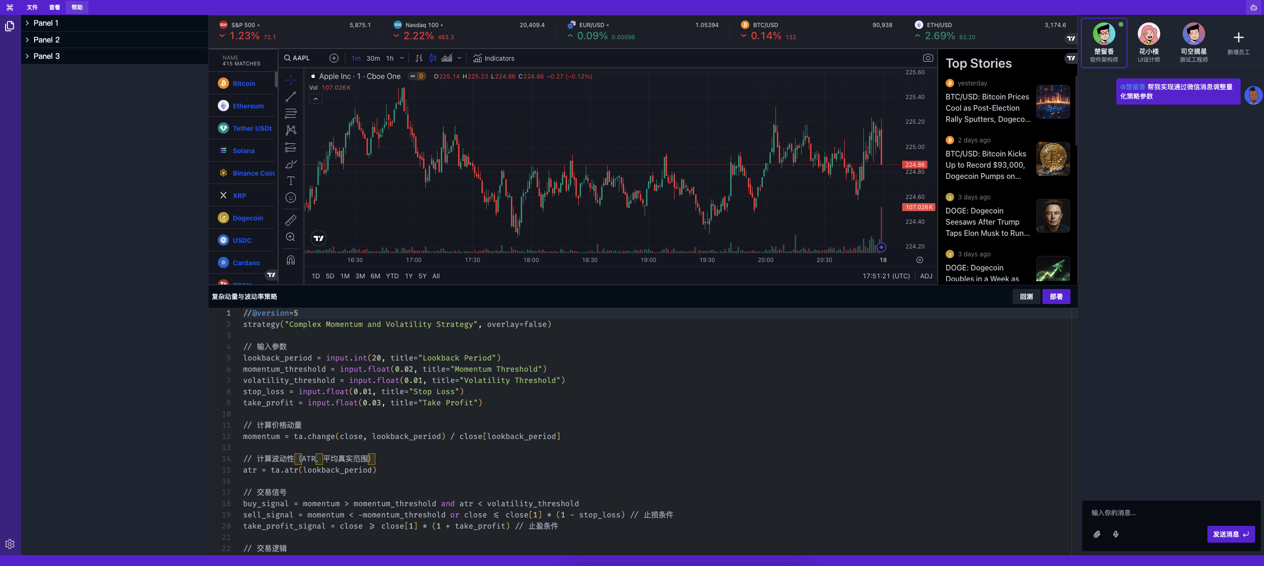This screenshot has width=1264, height=566.
Task: Toggle the 1h interval button
Action: click(389, 58)
